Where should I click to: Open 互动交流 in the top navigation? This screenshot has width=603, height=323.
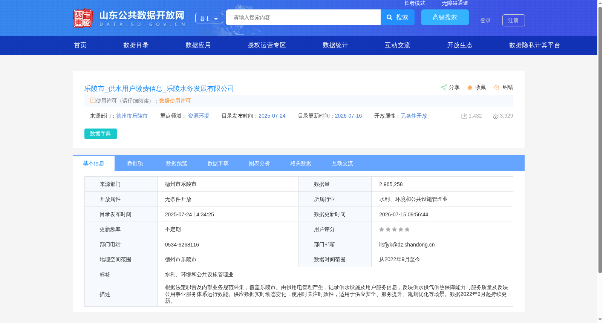pos(398,45)
